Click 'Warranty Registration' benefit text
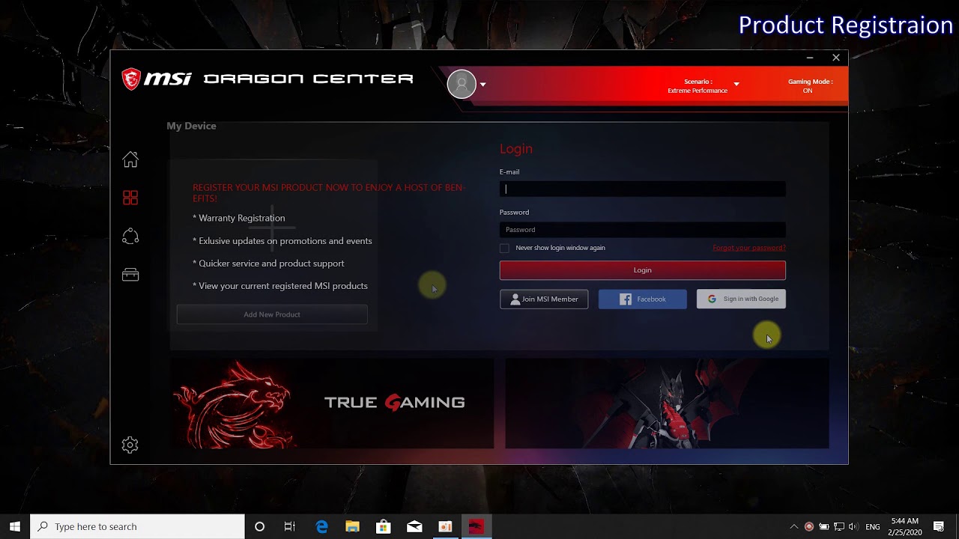The width and height of the screenshot is (959, 539). 241,218
